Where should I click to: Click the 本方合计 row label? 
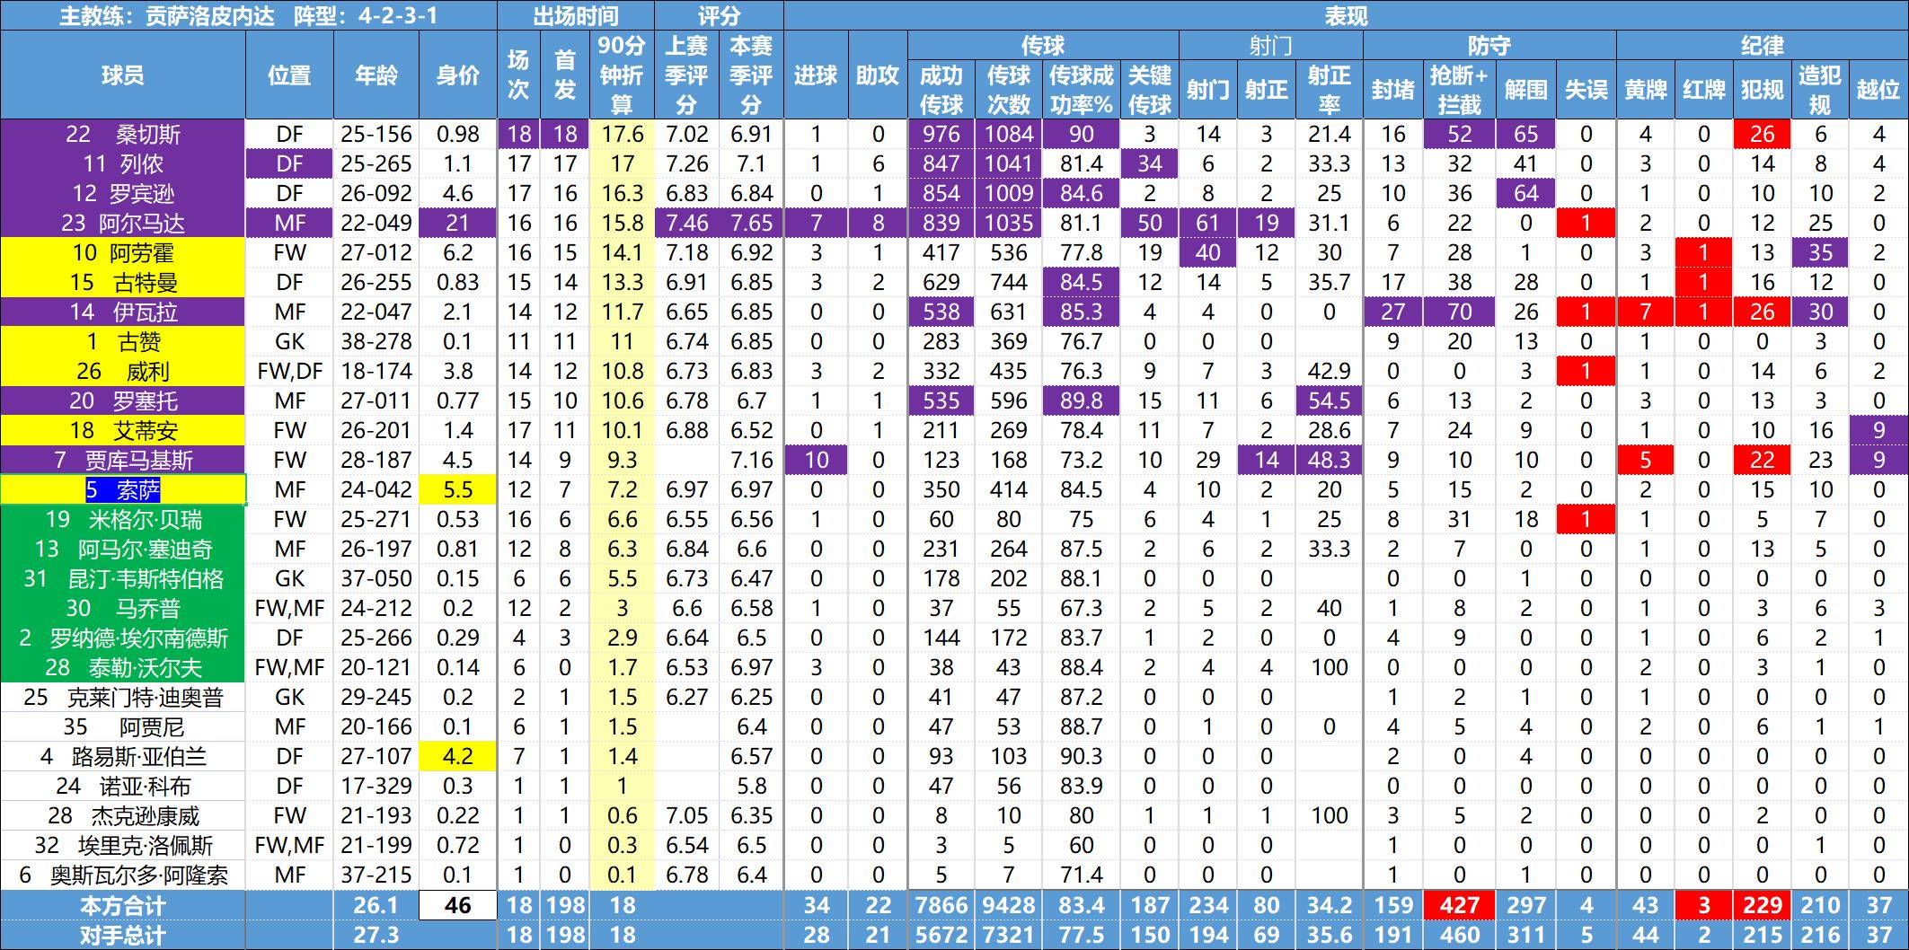pos(123,905)
